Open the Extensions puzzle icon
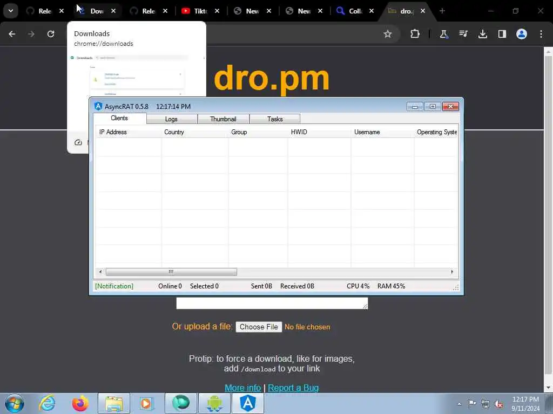The height and width of the screenshot is (414, 553). coord(415,34)
